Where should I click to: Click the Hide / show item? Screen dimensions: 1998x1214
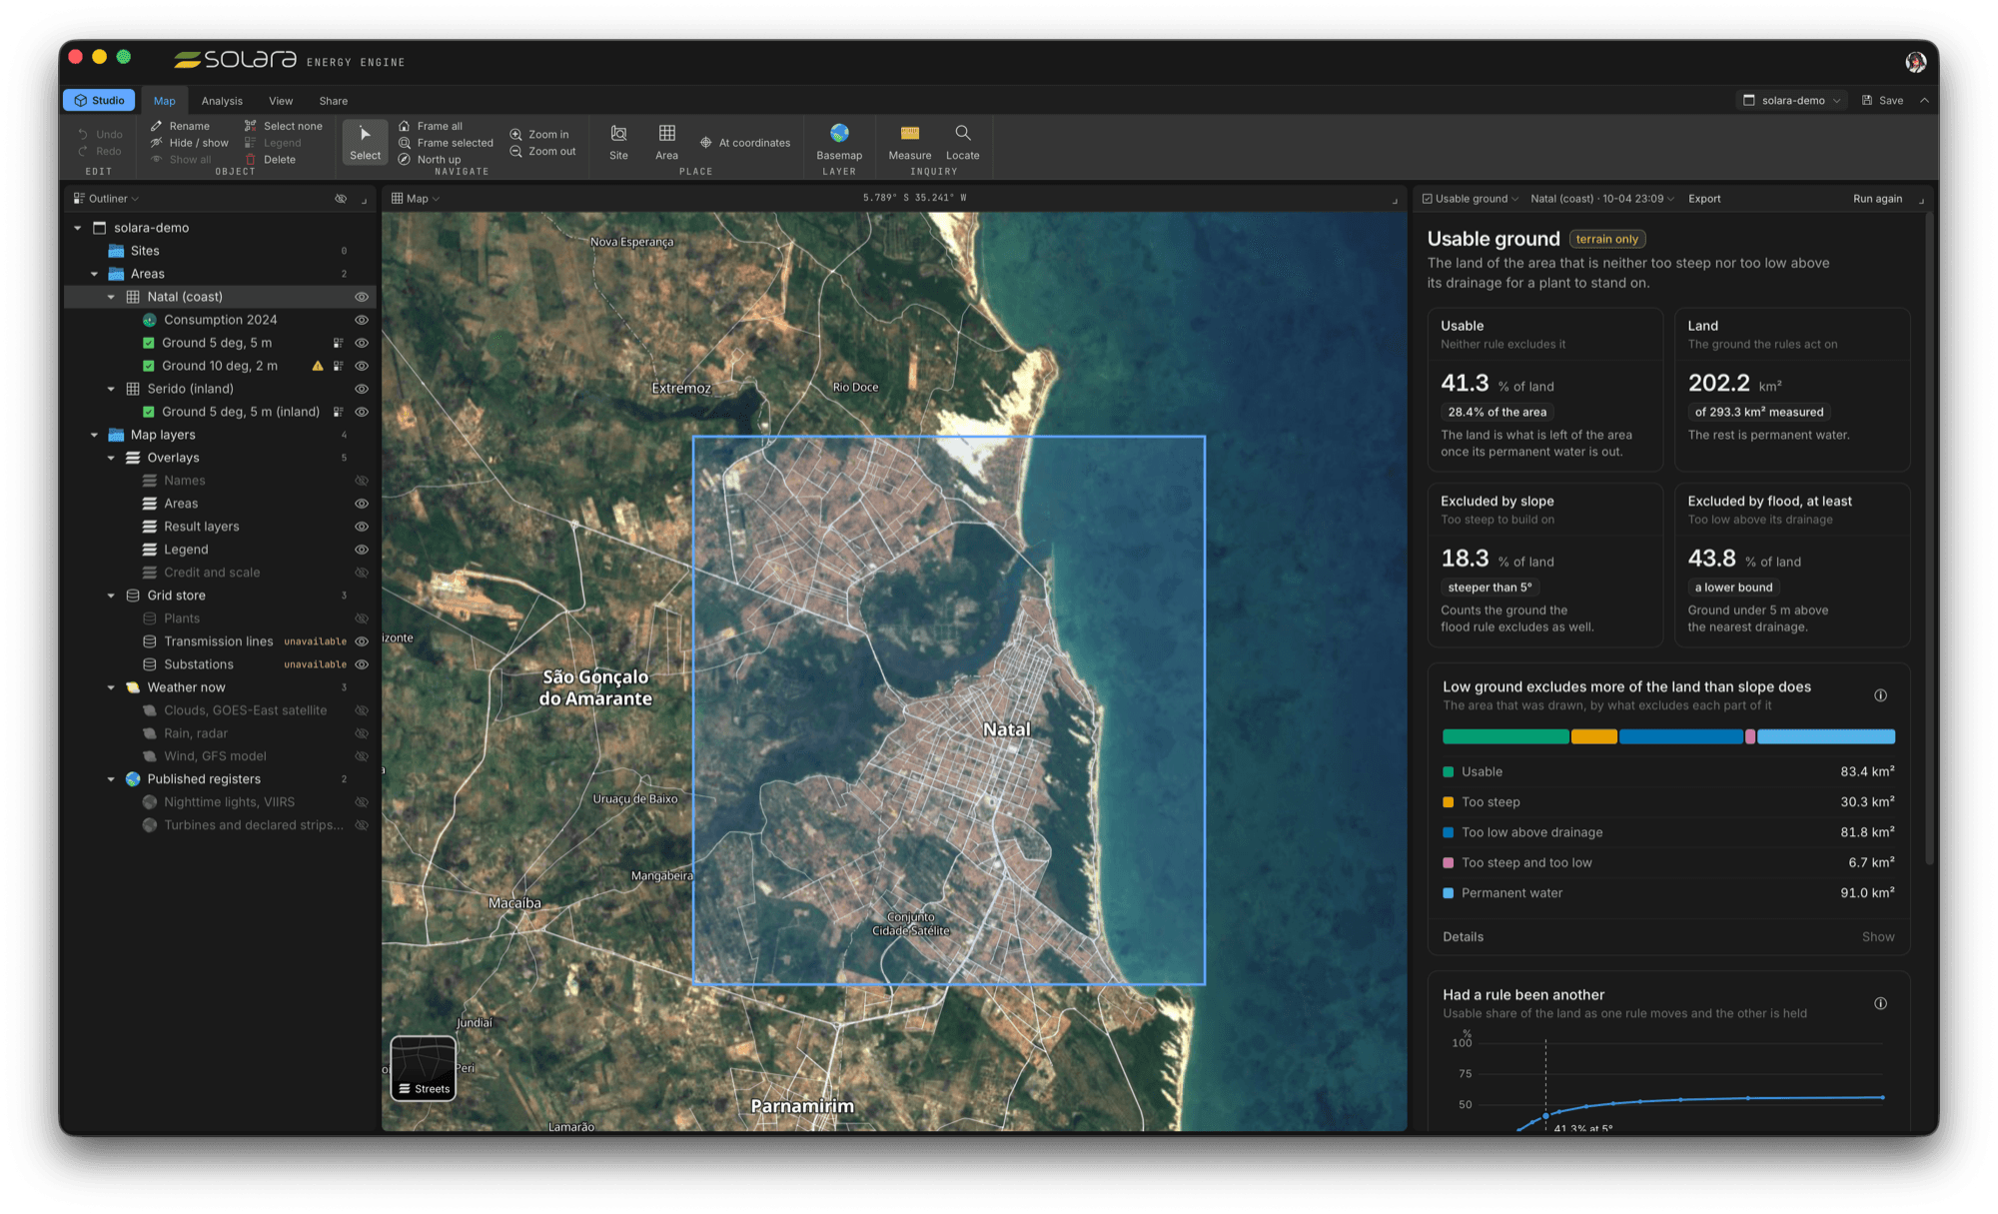190,143
